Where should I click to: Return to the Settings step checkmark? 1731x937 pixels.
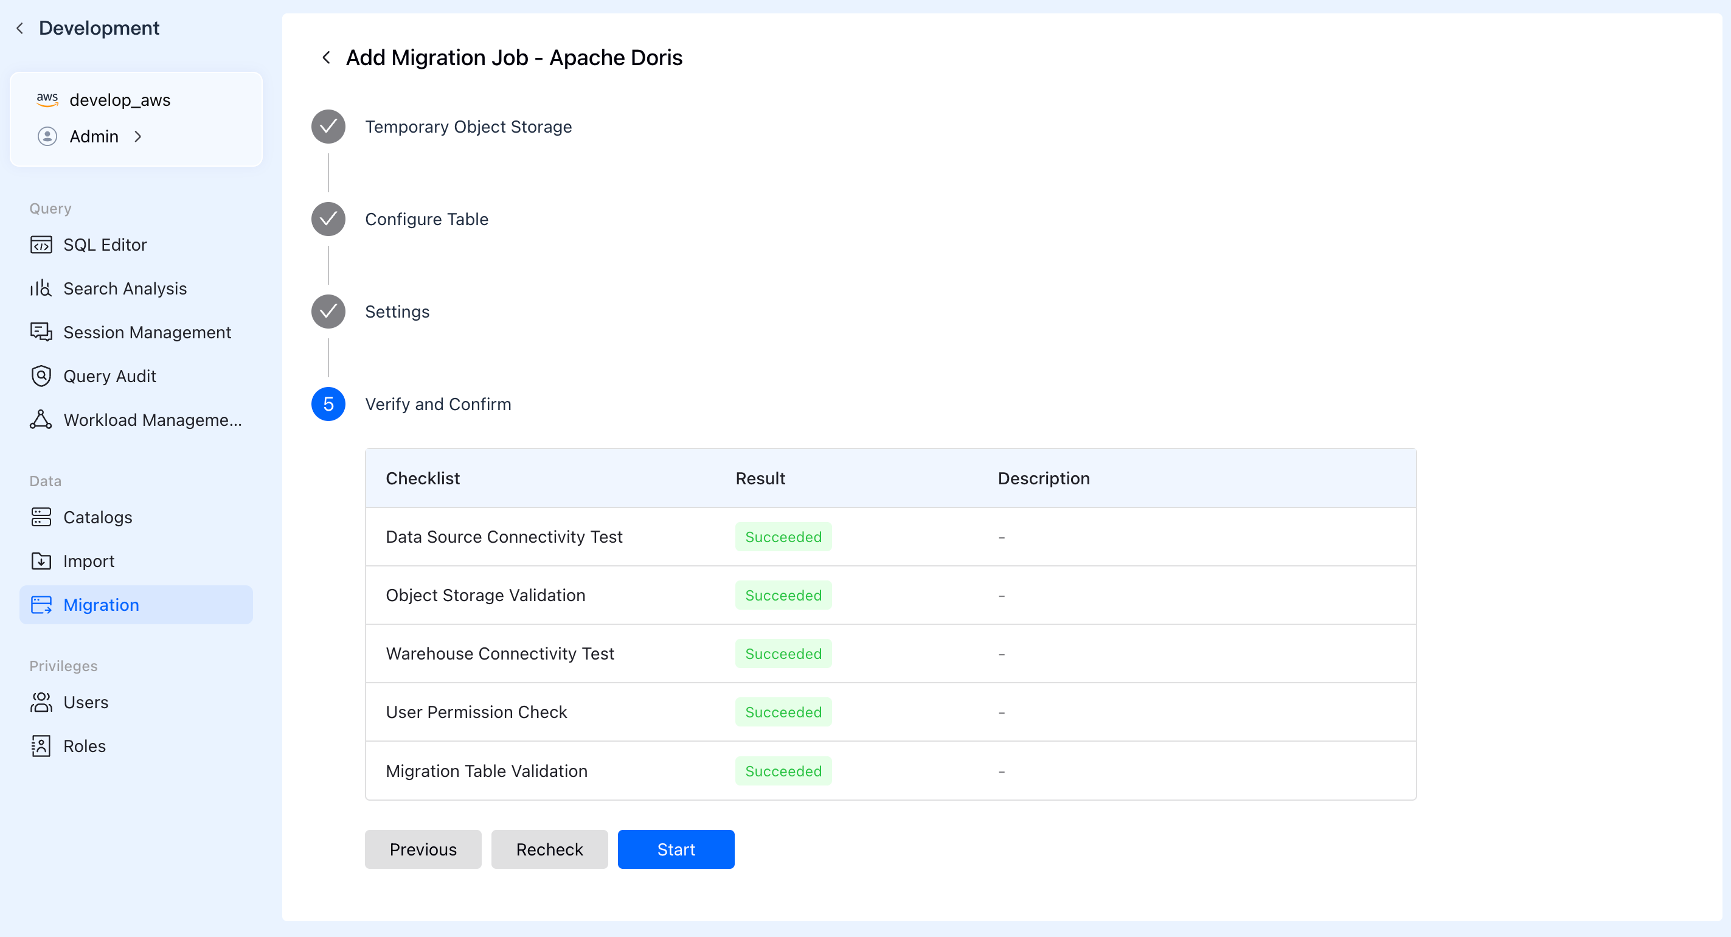[328, 311]
